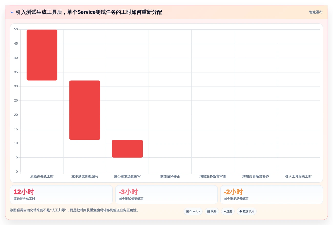Click the 0 value on y-axis
Screen dimensions: 333x225
17,172
